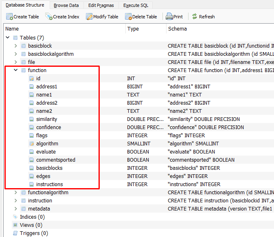Click the Schema column header
The width and height of the screenshot is (274, 237).
click(x=220, y=29)
